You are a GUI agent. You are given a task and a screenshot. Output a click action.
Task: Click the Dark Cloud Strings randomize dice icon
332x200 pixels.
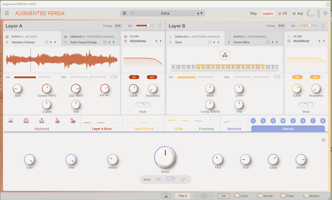tap(105, 42)
